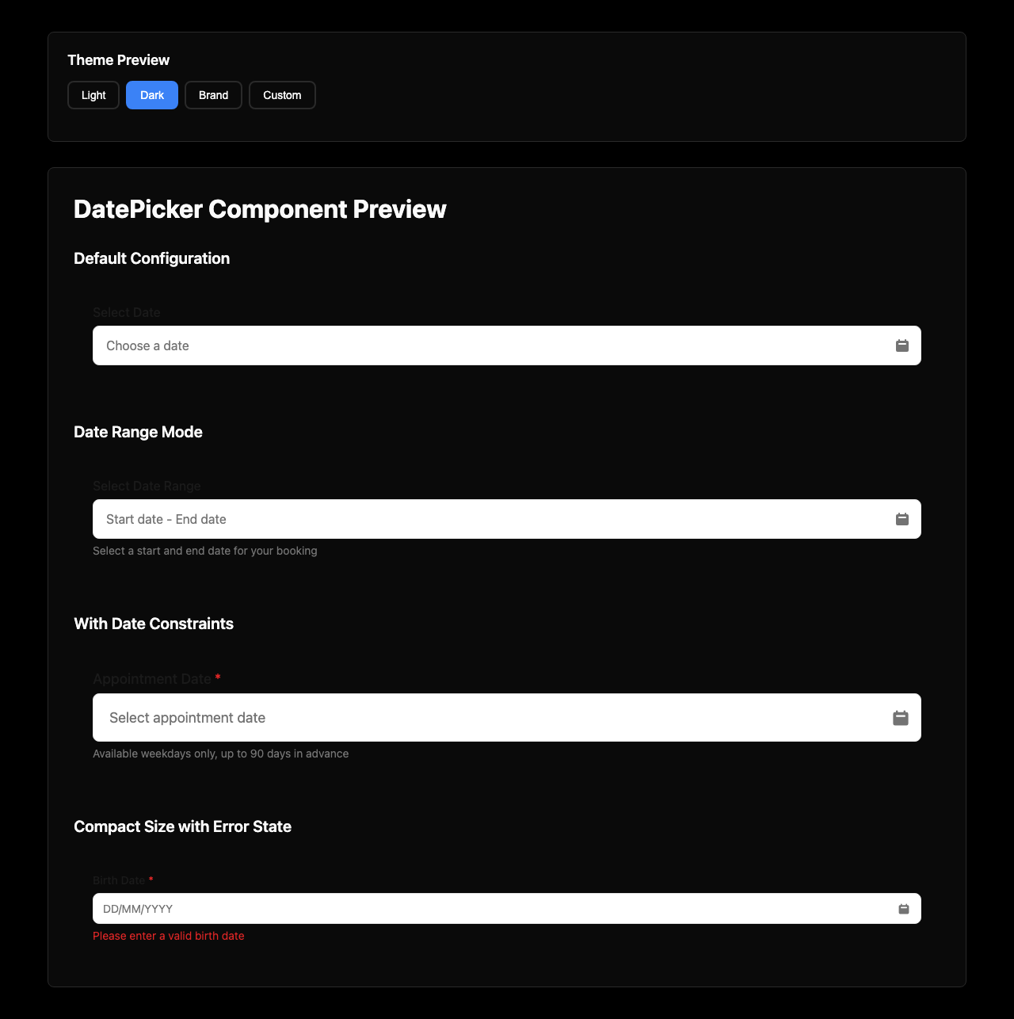Click the DatePicker Component Preview heading
1014x1019 pixels.
(260, 209)
